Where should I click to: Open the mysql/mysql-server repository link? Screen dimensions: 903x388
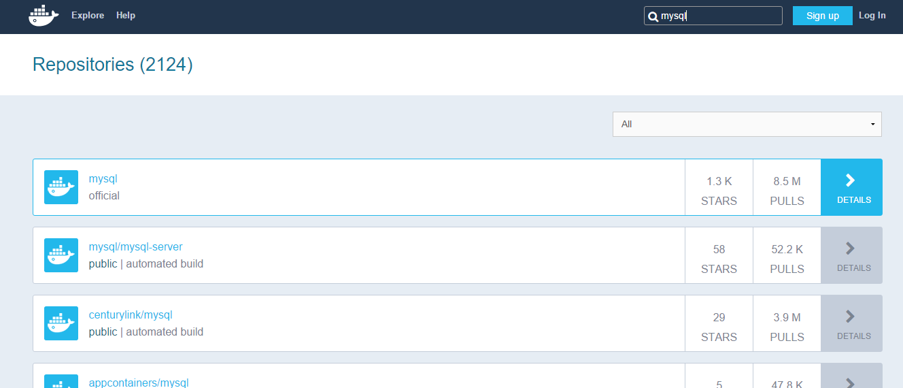tap(136, 246)
